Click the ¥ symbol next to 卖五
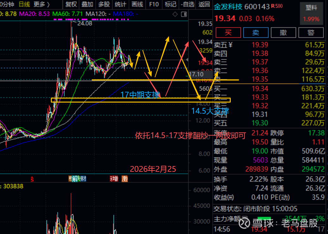Viewport: 328px width, 234px height. pyautogui.click(x=230, y=45)
